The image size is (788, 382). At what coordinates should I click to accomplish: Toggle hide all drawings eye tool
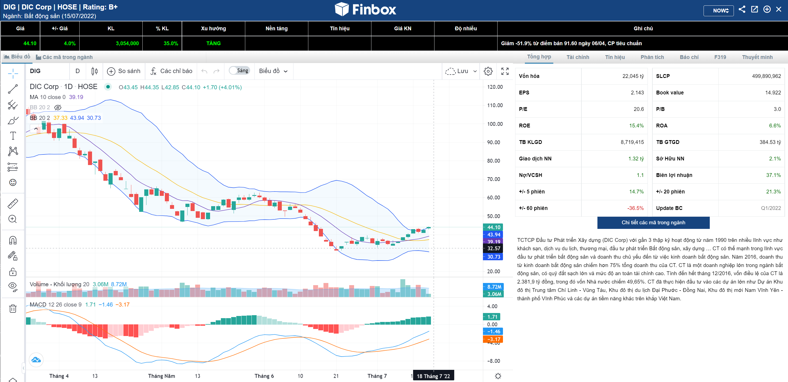pyautogui.click(x=12, y=286)
